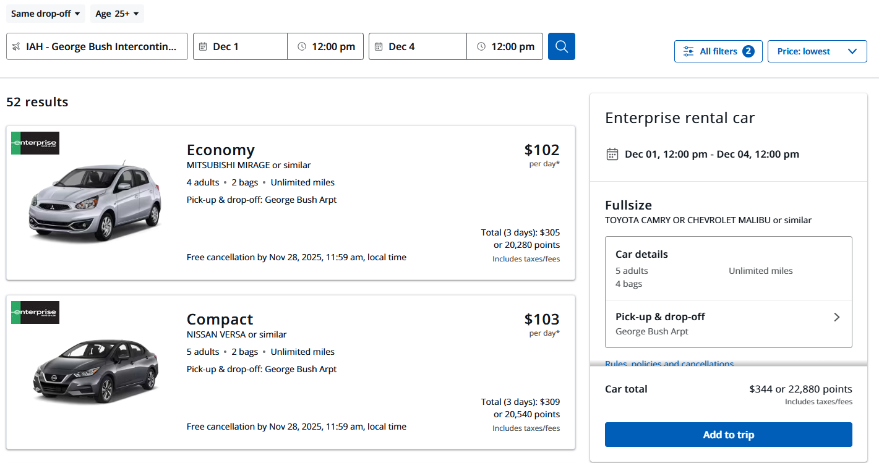Click the calendar icon beside Dec 1

point(203,47)
